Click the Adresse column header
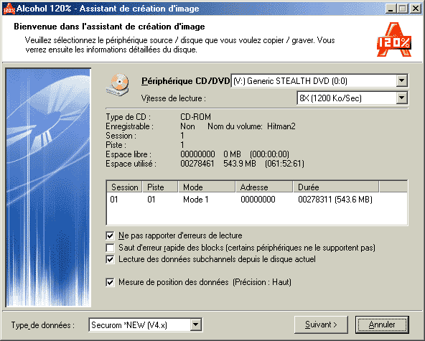The height and width of the screenshot is (341, 425). pos(264,187)
